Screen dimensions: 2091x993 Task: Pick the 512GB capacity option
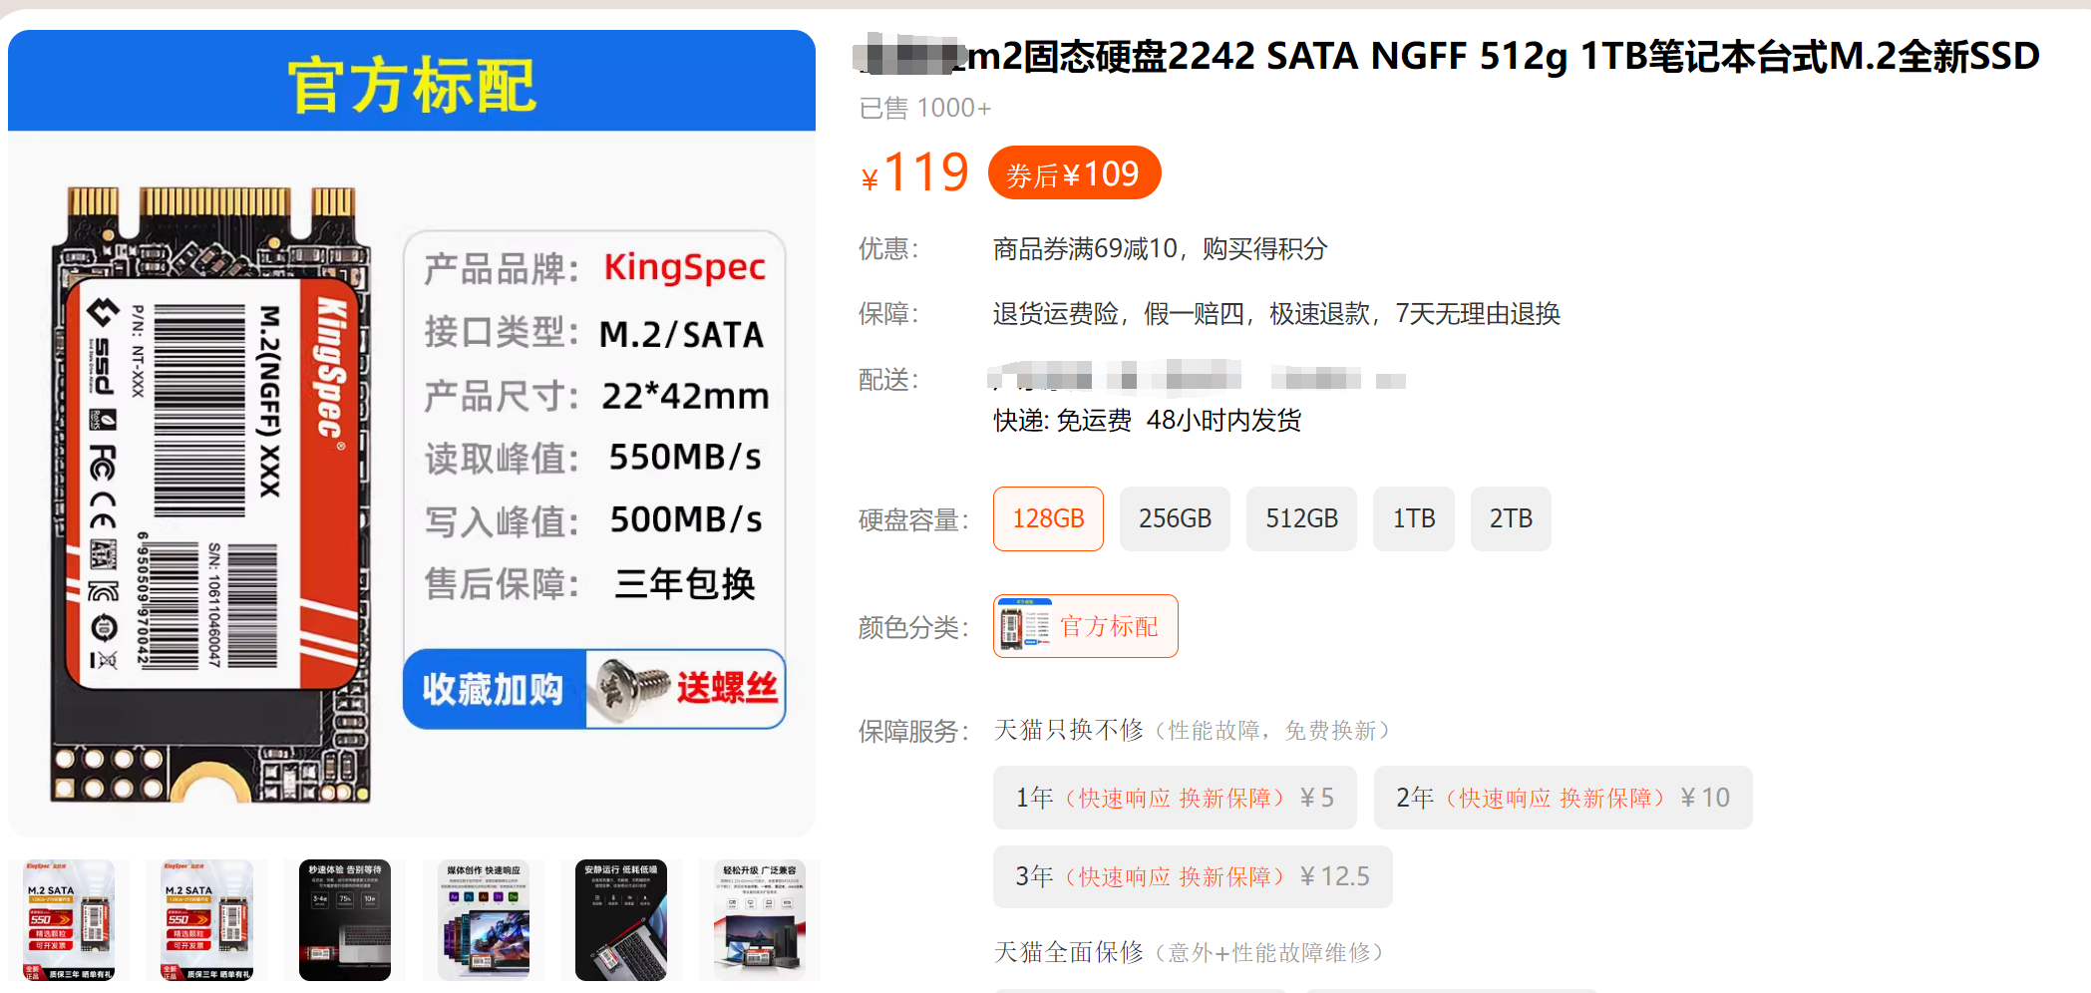[1301, 518]
